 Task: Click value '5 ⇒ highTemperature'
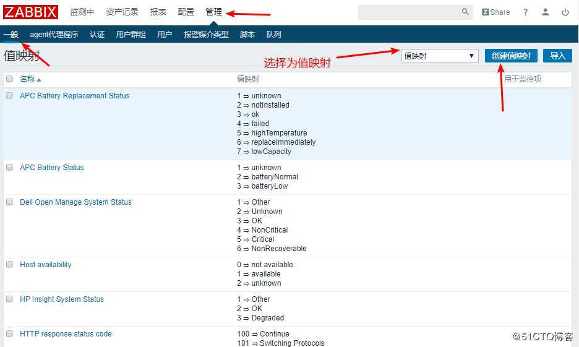[x=272, y=133]
